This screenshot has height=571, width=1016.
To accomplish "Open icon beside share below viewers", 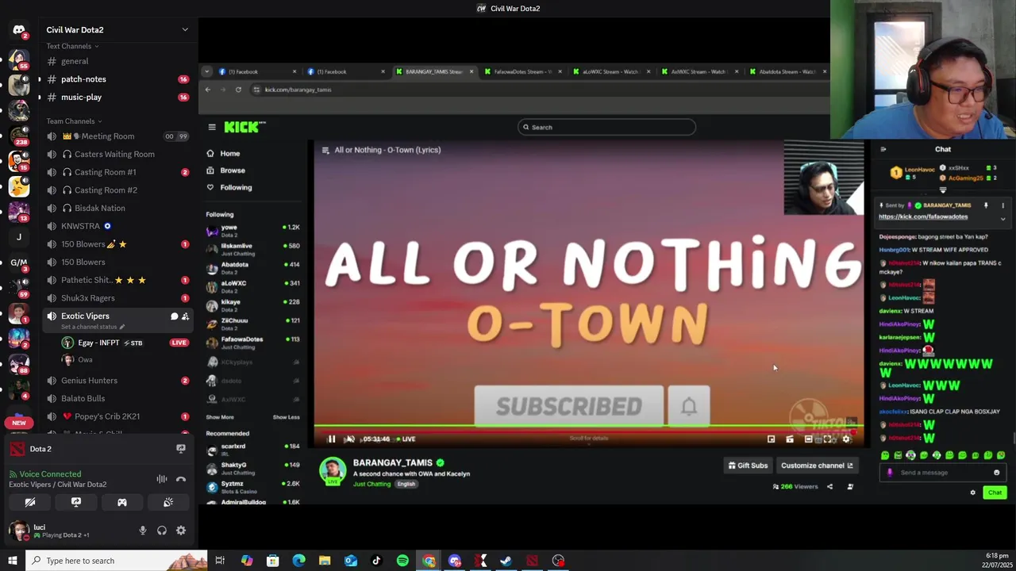I will (850, 487).
